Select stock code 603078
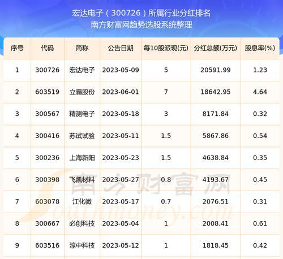 48,201
